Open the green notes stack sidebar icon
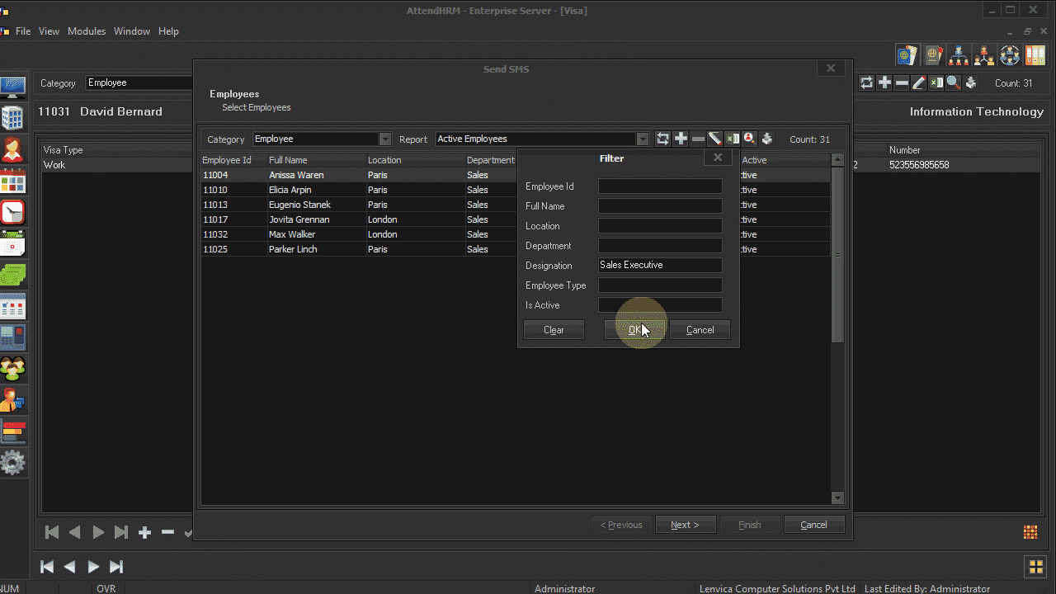 coord(12,275)
